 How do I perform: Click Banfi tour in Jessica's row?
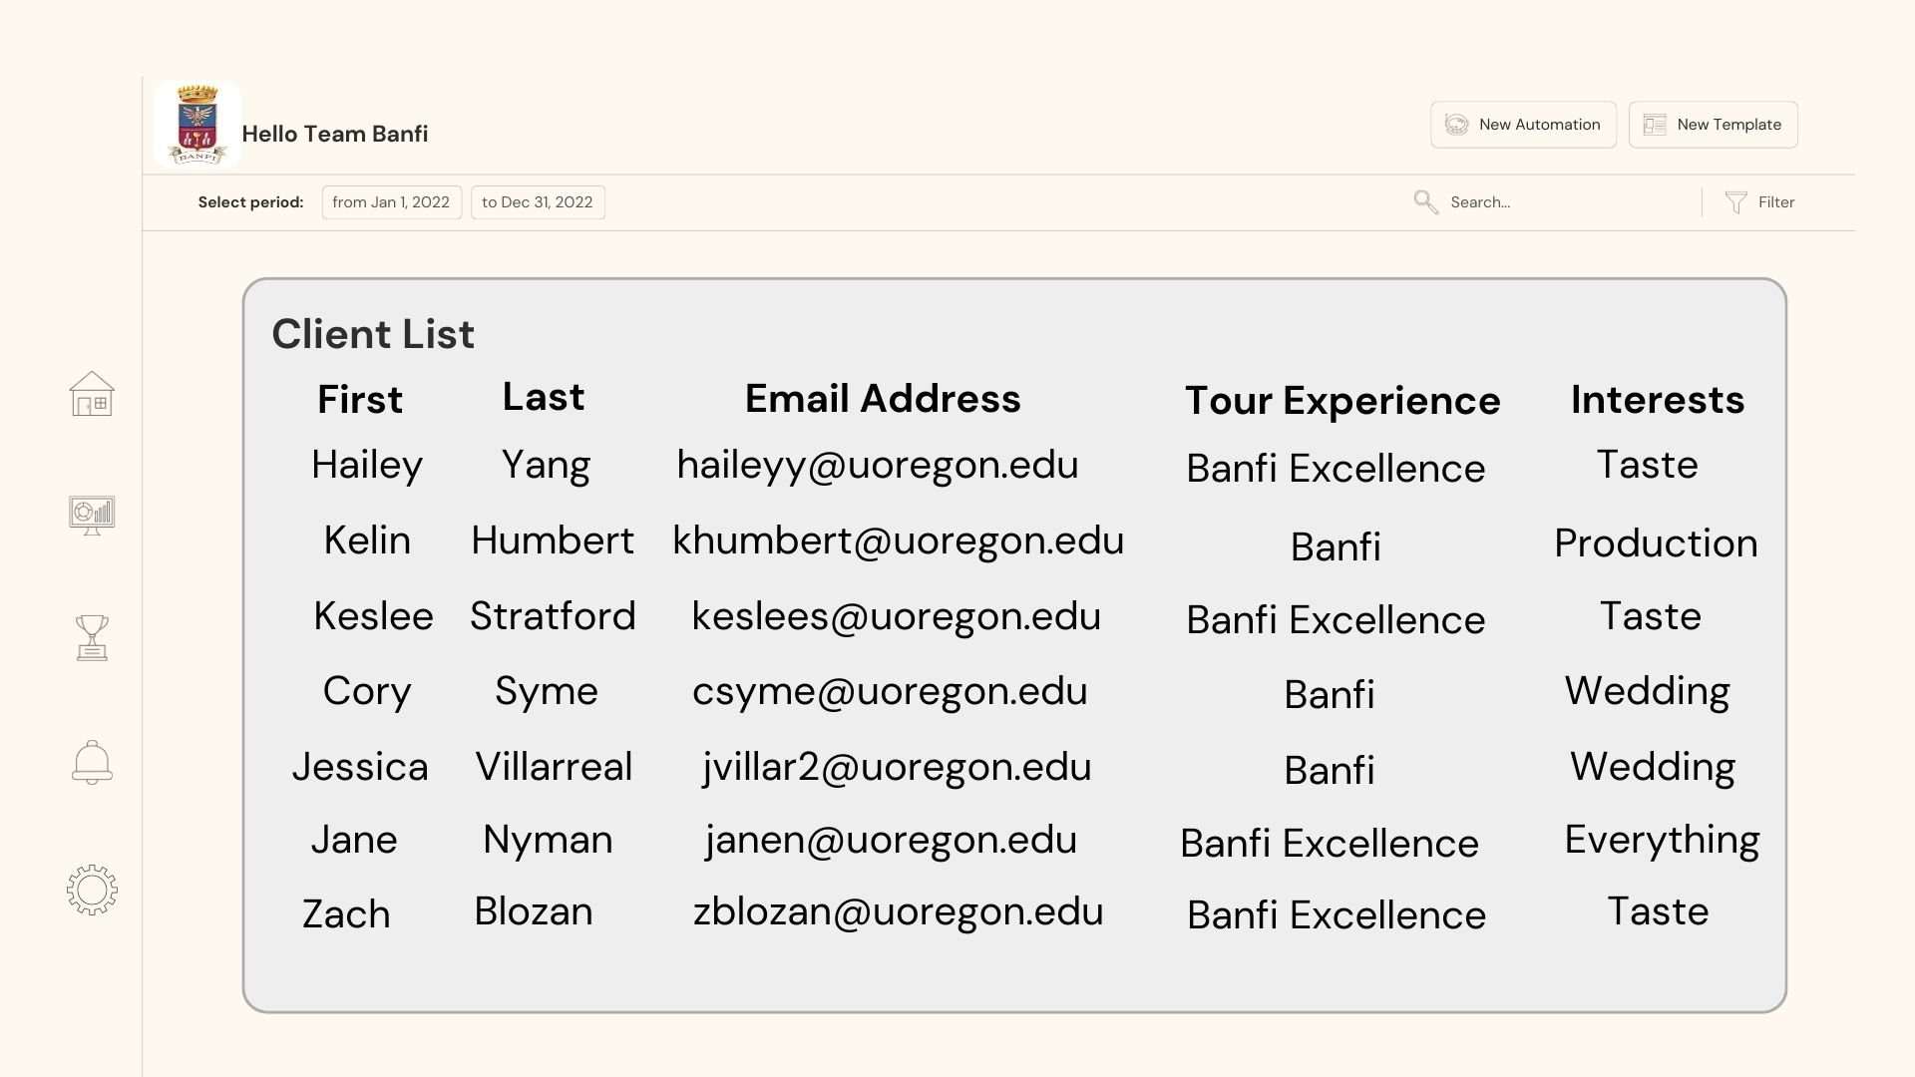tap(1329, 770)
